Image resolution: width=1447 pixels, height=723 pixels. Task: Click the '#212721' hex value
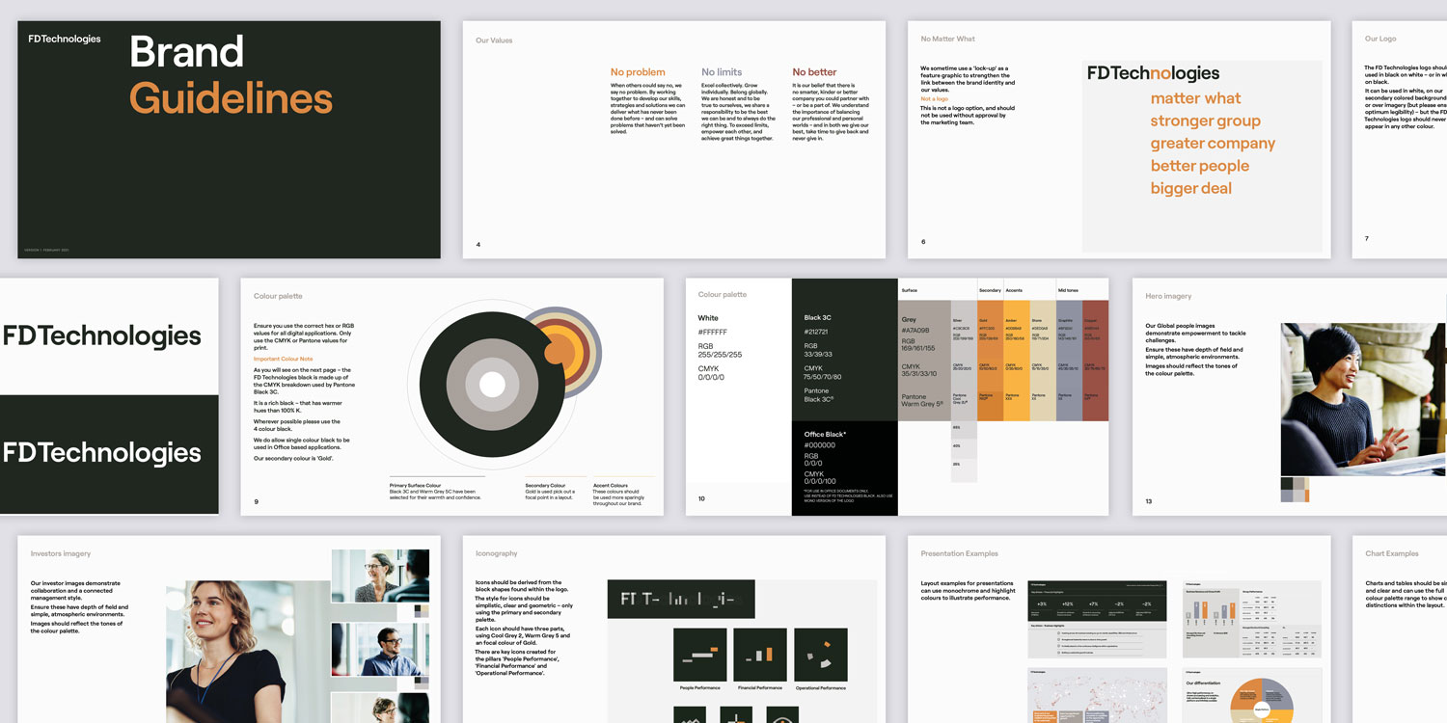(x=816, y=332)
